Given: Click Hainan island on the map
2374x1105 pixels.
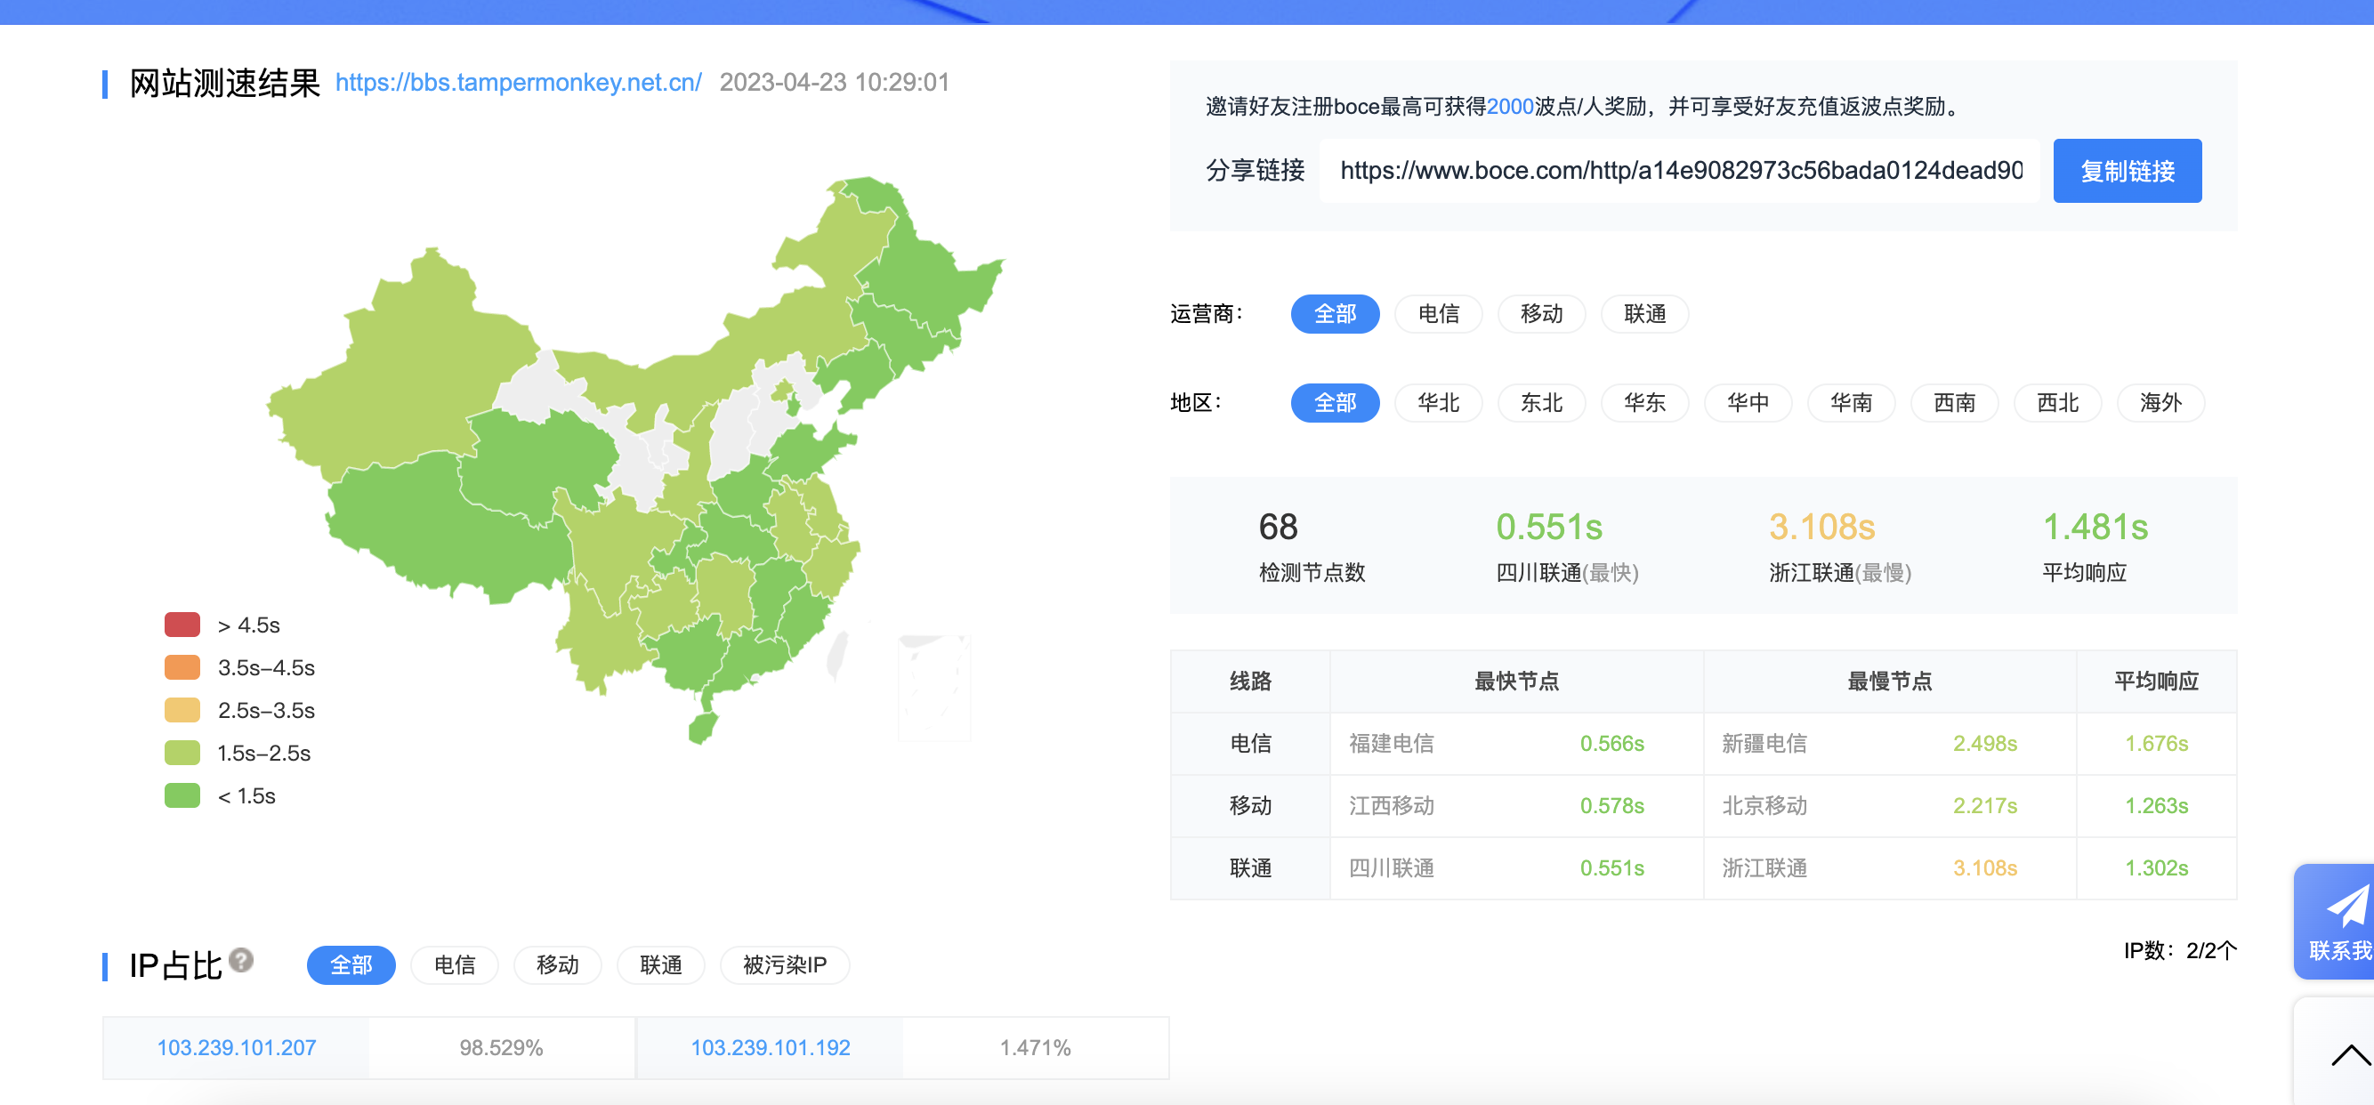Looking at the screenshot, I should [x=703, y=727].
